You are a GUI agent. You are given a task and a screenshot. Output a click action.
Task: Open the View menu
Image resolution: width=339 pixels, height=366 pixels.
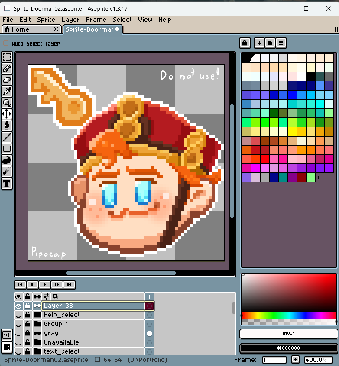coord(145,20)
